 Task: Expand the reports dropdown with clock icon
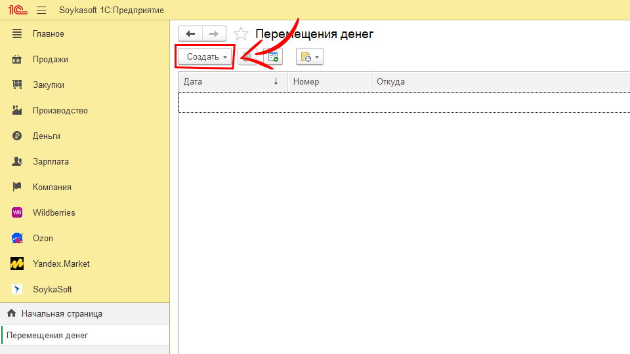[310, 57]
